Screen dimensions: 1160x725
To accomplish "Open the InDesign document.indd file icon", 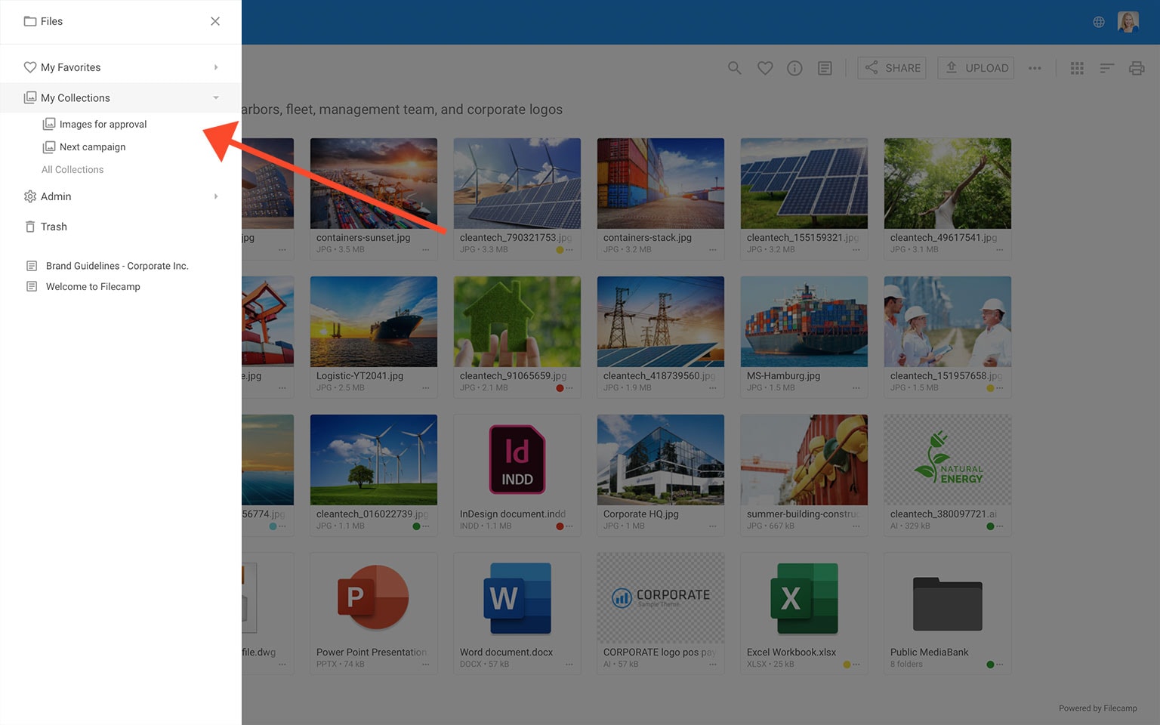I will pyautogui.click(x=517, y=460).
